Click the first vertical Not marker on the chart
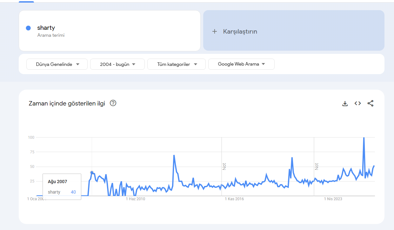Screen dimensions: 394x230 (x=224, y=166)
